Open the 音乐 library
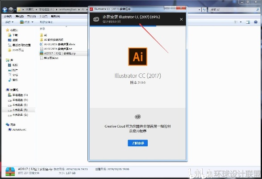This screenshot has height=179, width=262. coord(13,80)
